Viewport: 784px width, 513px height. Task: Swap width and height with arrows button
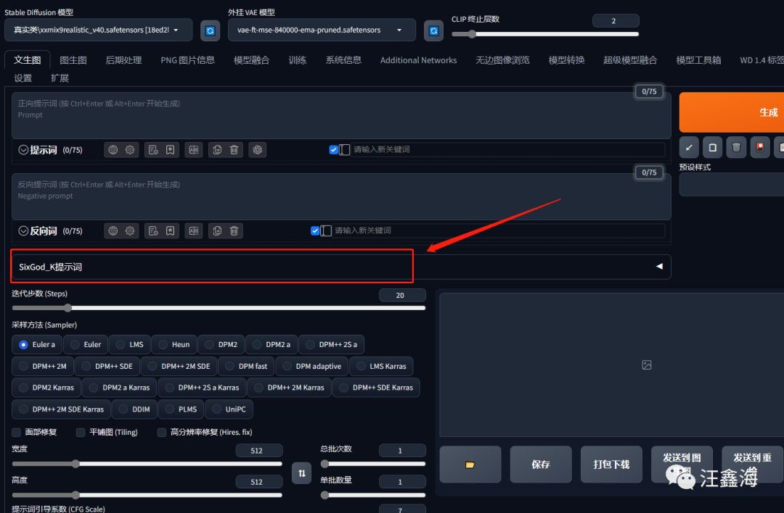pyautogui.click(x=301, y=473)
